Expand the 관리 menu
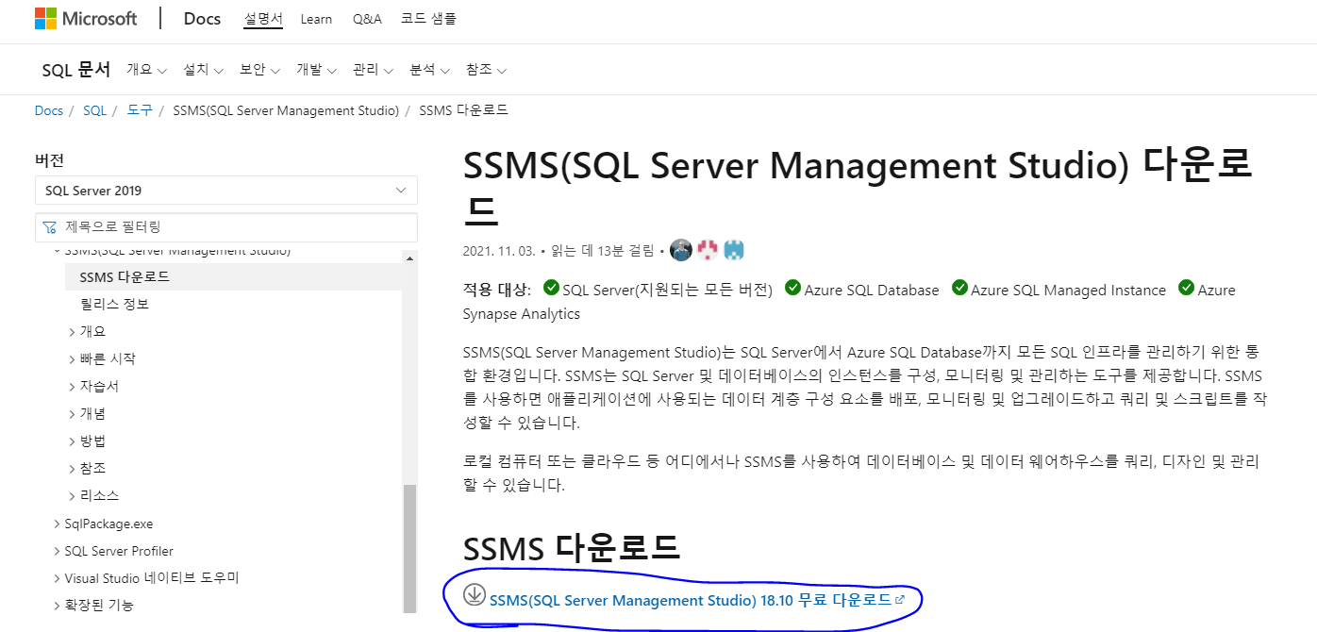The height and width of the screenshot is (632, 1317). pos(373,70)
